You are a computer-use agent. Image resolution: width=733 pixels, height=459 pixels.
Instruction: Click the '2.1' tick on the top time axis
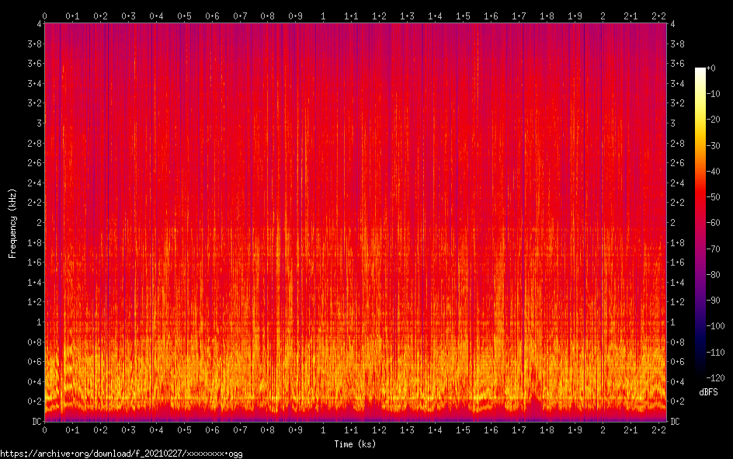click(x=631, y=16)
